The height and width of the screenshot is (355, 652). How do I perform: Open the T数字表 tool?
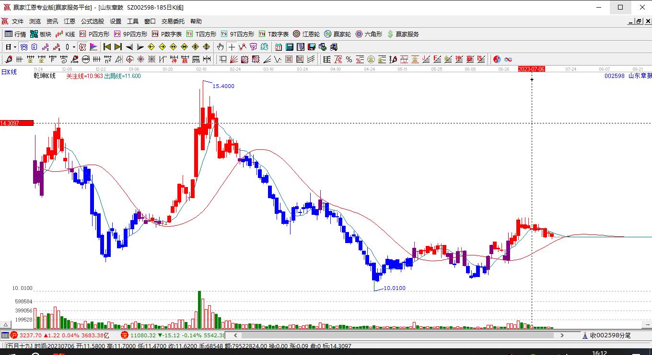click(274, 34)
